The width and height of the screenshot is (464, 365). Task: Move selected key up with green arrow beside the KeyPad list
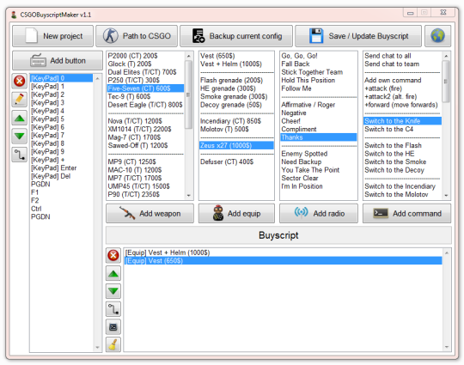[20, 118]
